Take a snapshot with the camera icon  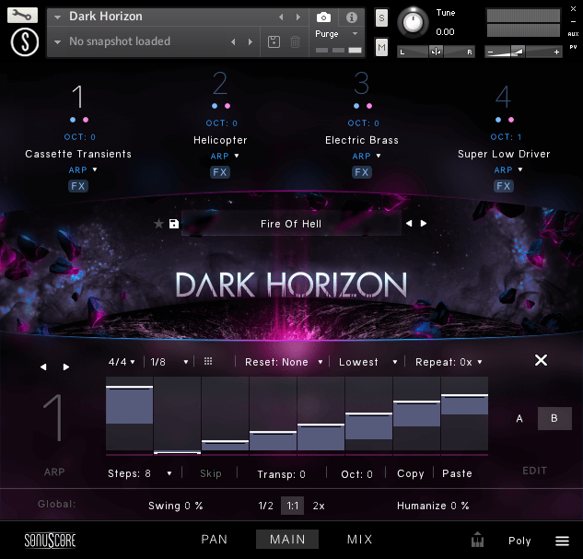[x=323, y=17]
